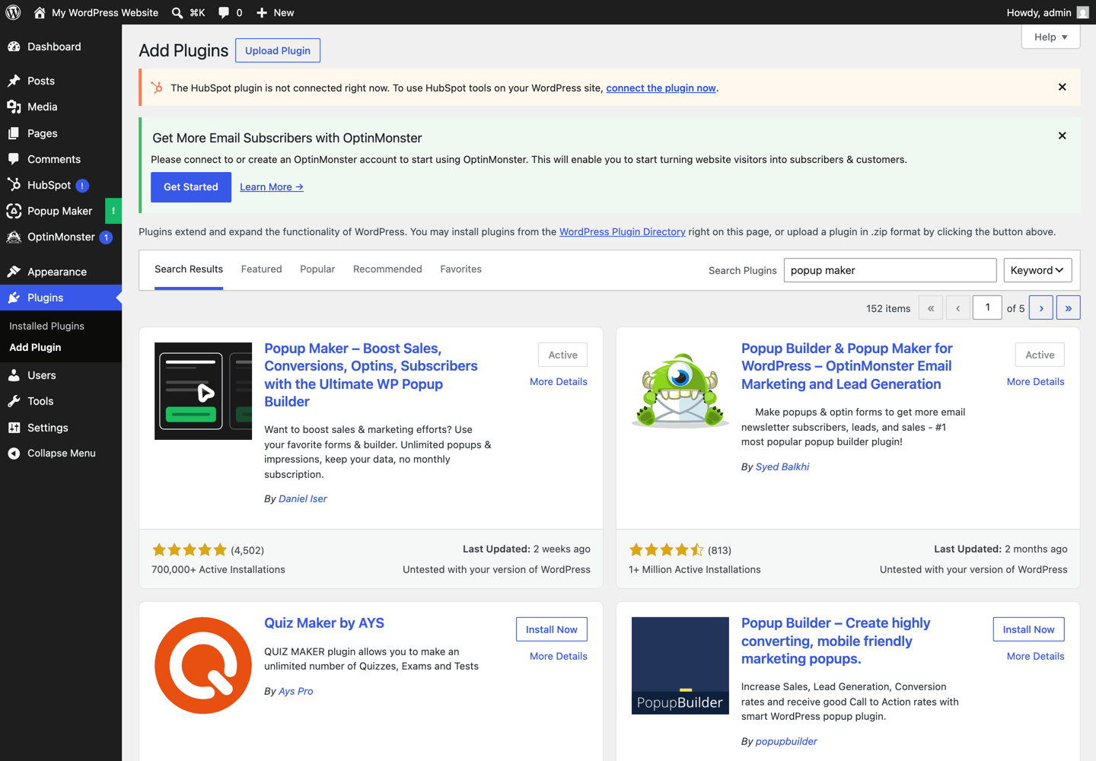Open author Ays Pro link
This screenshot has width=1096, height=761.
[296, 692]
